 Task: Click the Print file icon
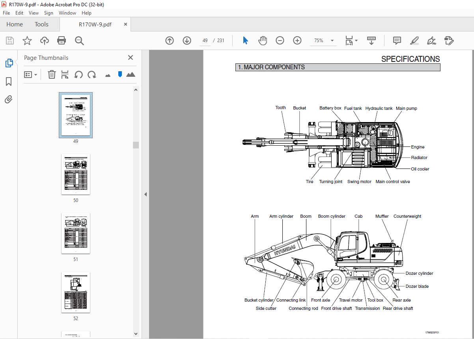(x=62, y=41)
